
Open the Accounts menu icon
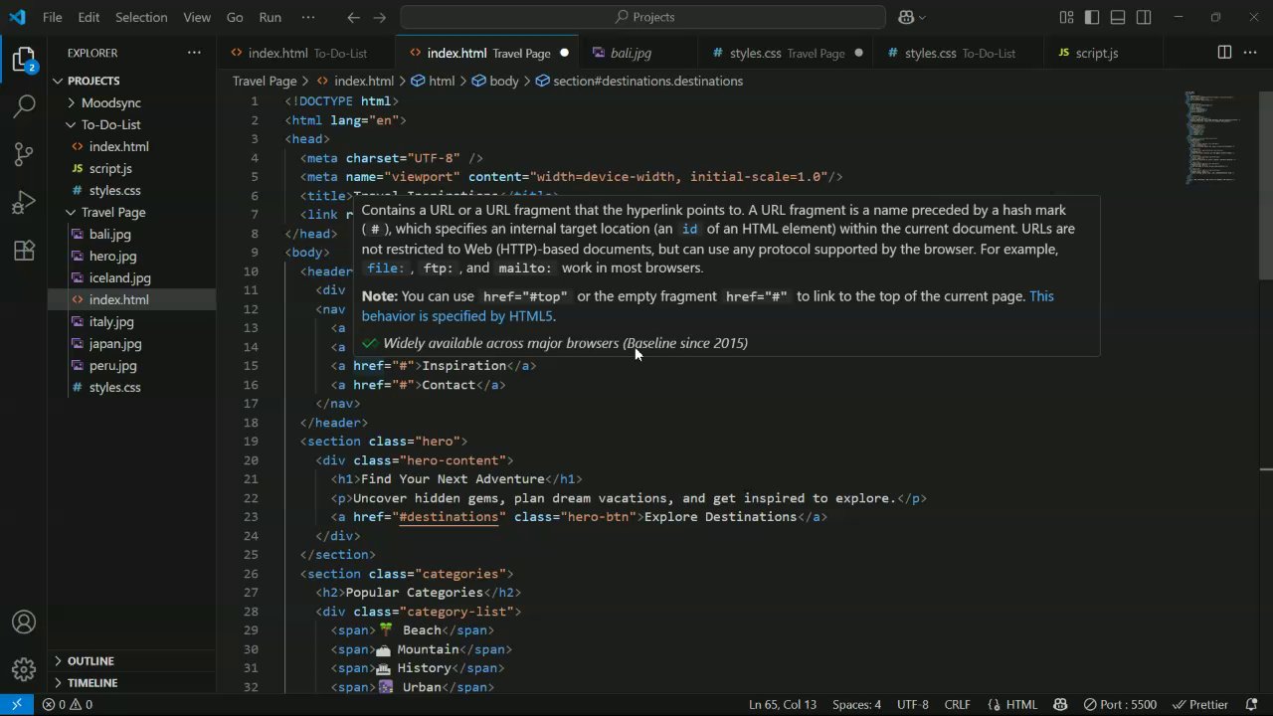(24, 623)
